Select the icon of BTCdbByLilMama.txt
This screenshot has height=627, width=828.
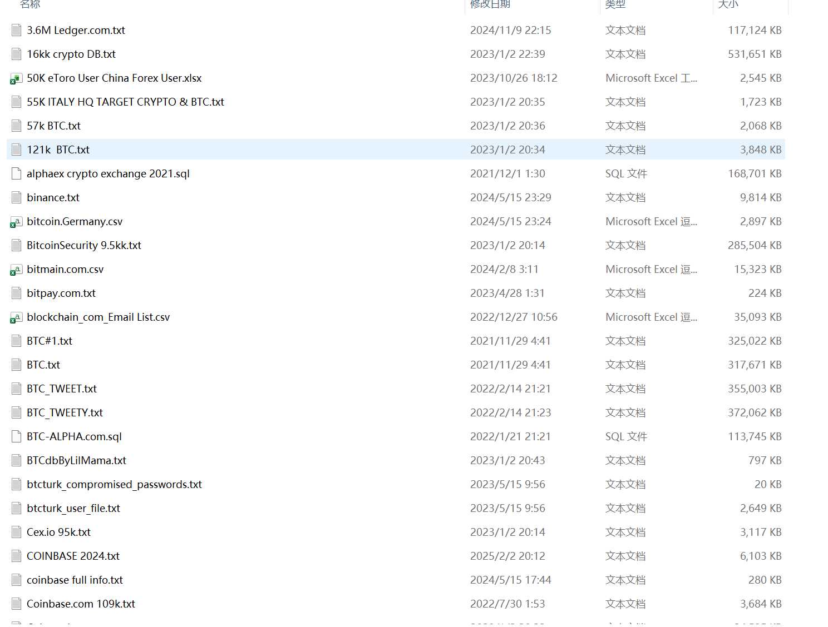coord(16,460)
